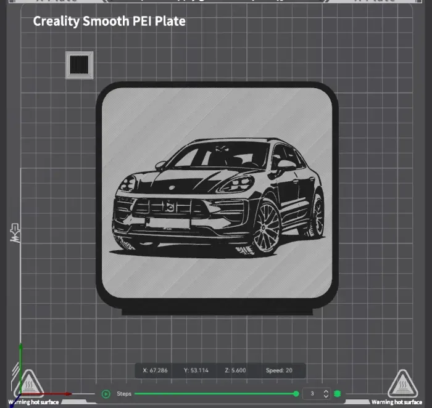Viewport: 432px width, 408px height.
Task: Click the Steps slider handle
Action: (296, 394)
